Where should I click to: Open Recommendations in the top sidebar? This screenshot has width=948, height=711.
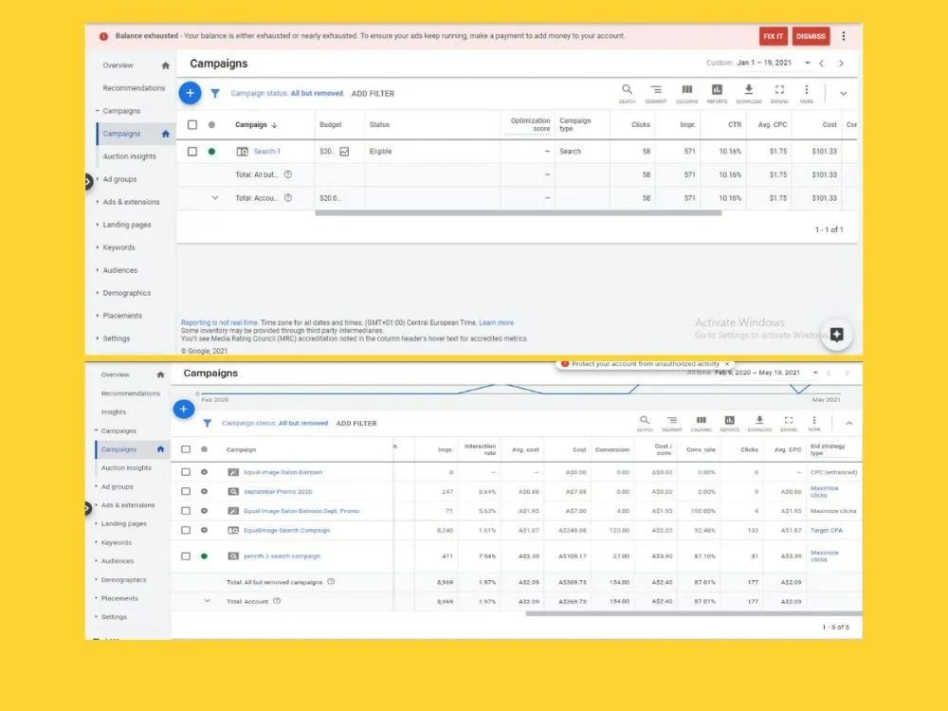click(x=134, y=88)
